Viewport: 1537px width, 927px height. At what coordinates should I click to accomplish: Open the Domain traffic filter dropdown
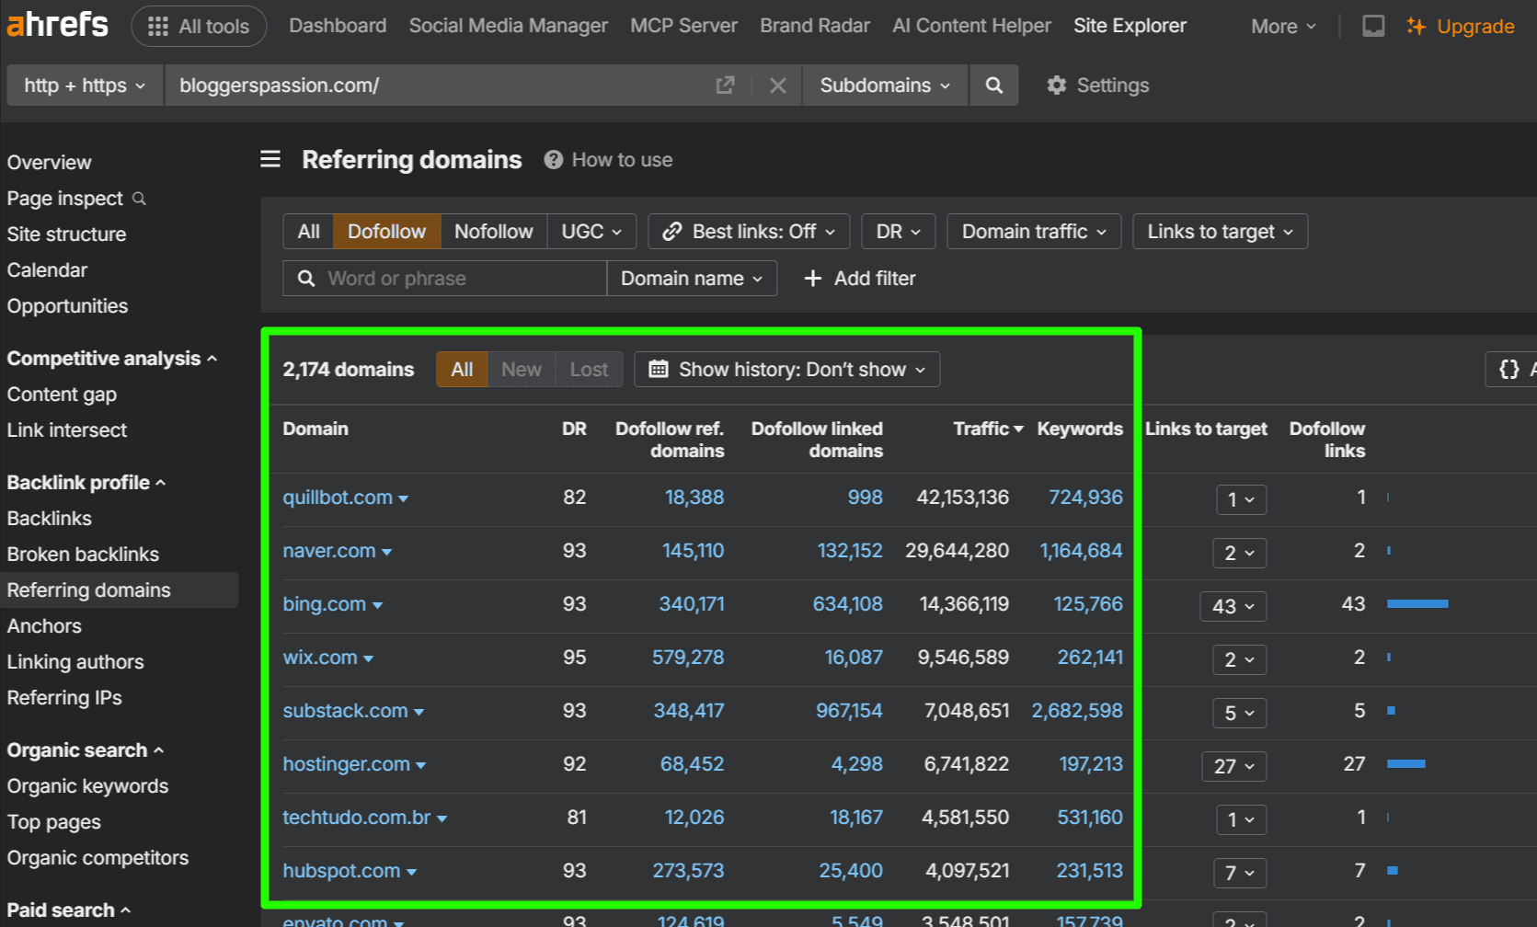click(1032, 231)
